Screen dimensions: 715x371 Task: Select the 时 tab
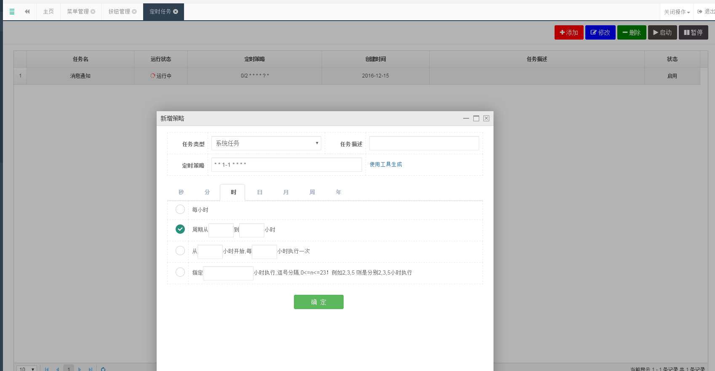point(233,192)
